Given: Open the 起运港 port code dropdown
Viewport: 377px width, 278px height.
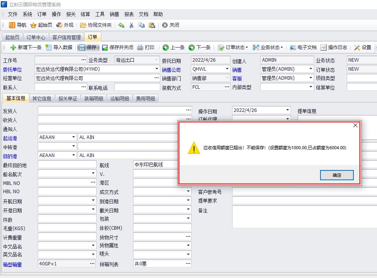Looking at the screenshot, I should coord(73,137).
